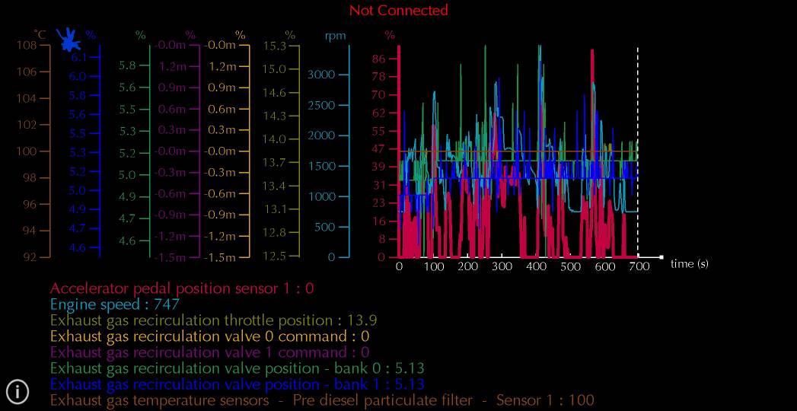Image resolution: width=797 pixels, height=411 pixels.
Task: Click the red 'Not Connected' status text
Action: (398, 11)
